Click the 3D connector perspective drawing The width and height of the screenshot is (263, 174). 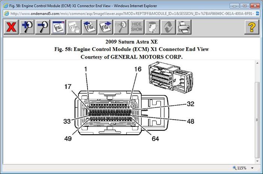171,77
